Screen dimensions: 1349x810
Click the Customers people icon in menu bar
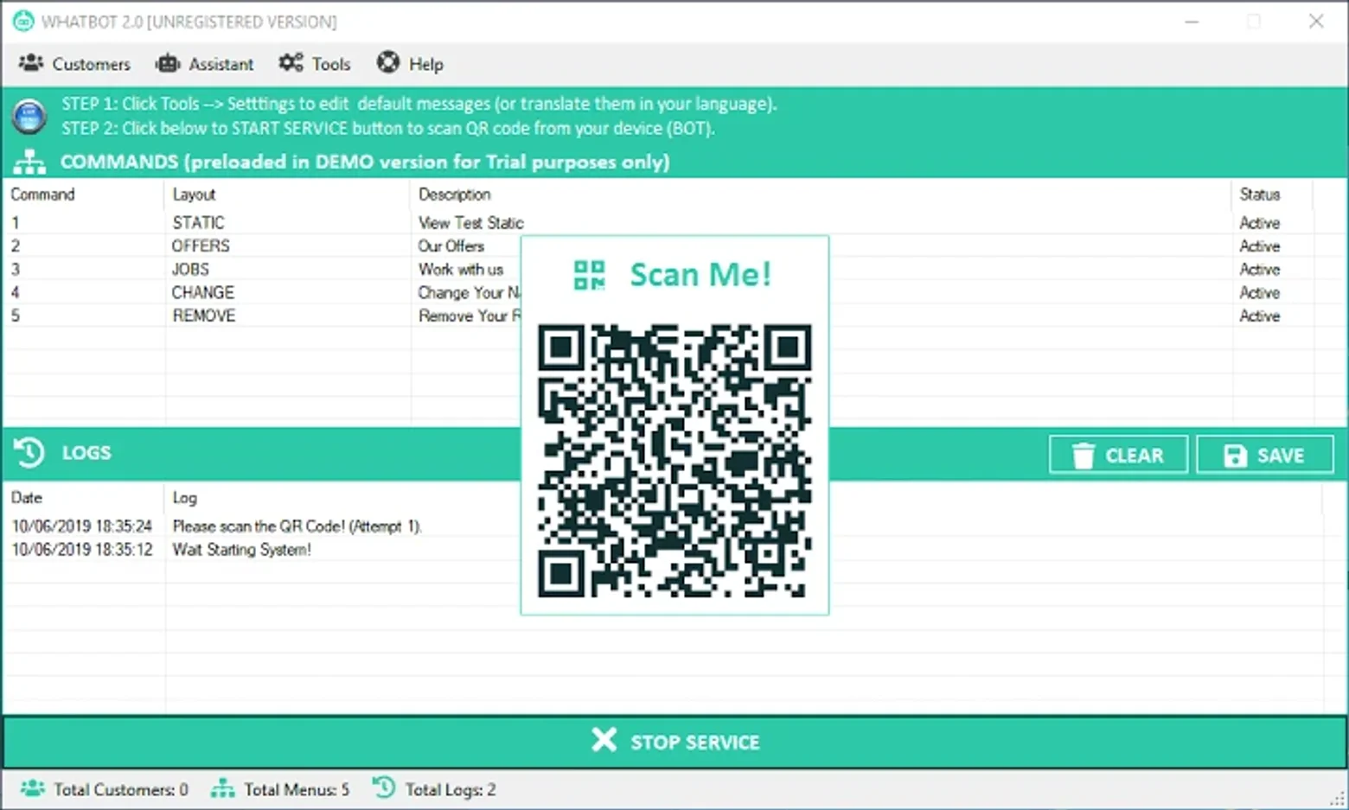point(31,63)
